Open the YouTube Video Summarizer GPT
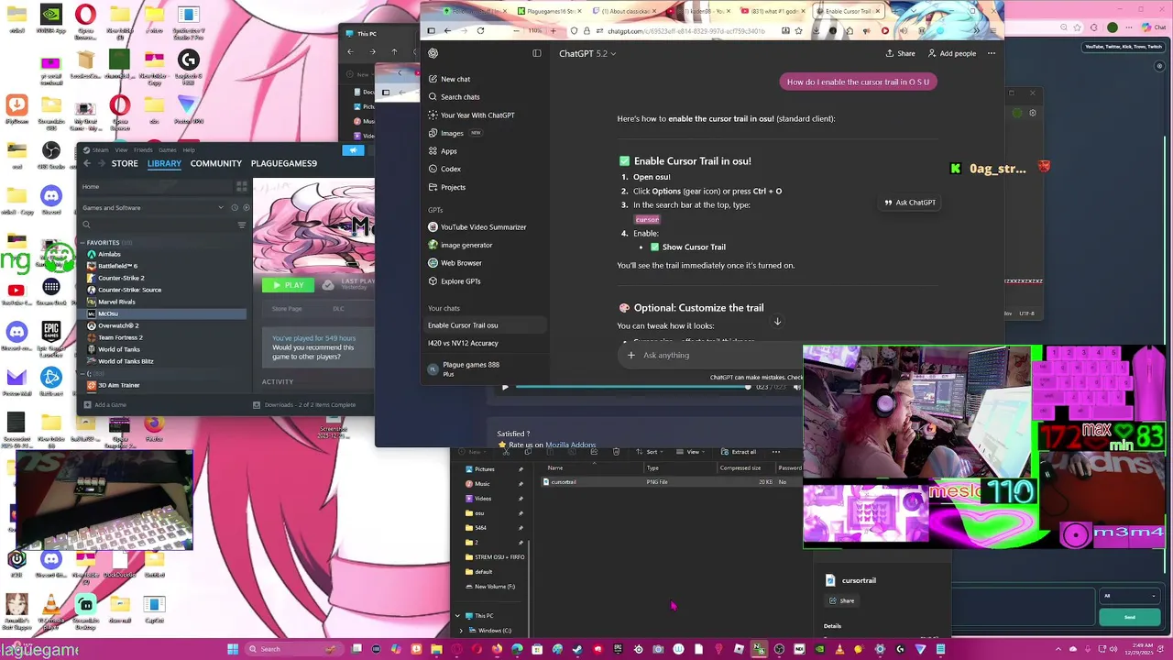 pos(477,227)
